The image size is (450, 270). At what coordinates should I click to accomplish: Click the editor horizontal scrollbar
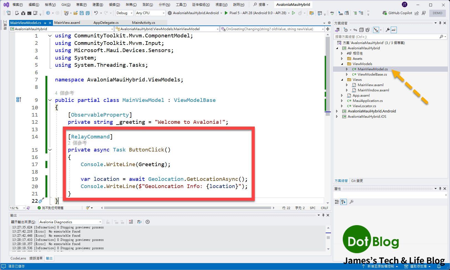coord(187,208)
